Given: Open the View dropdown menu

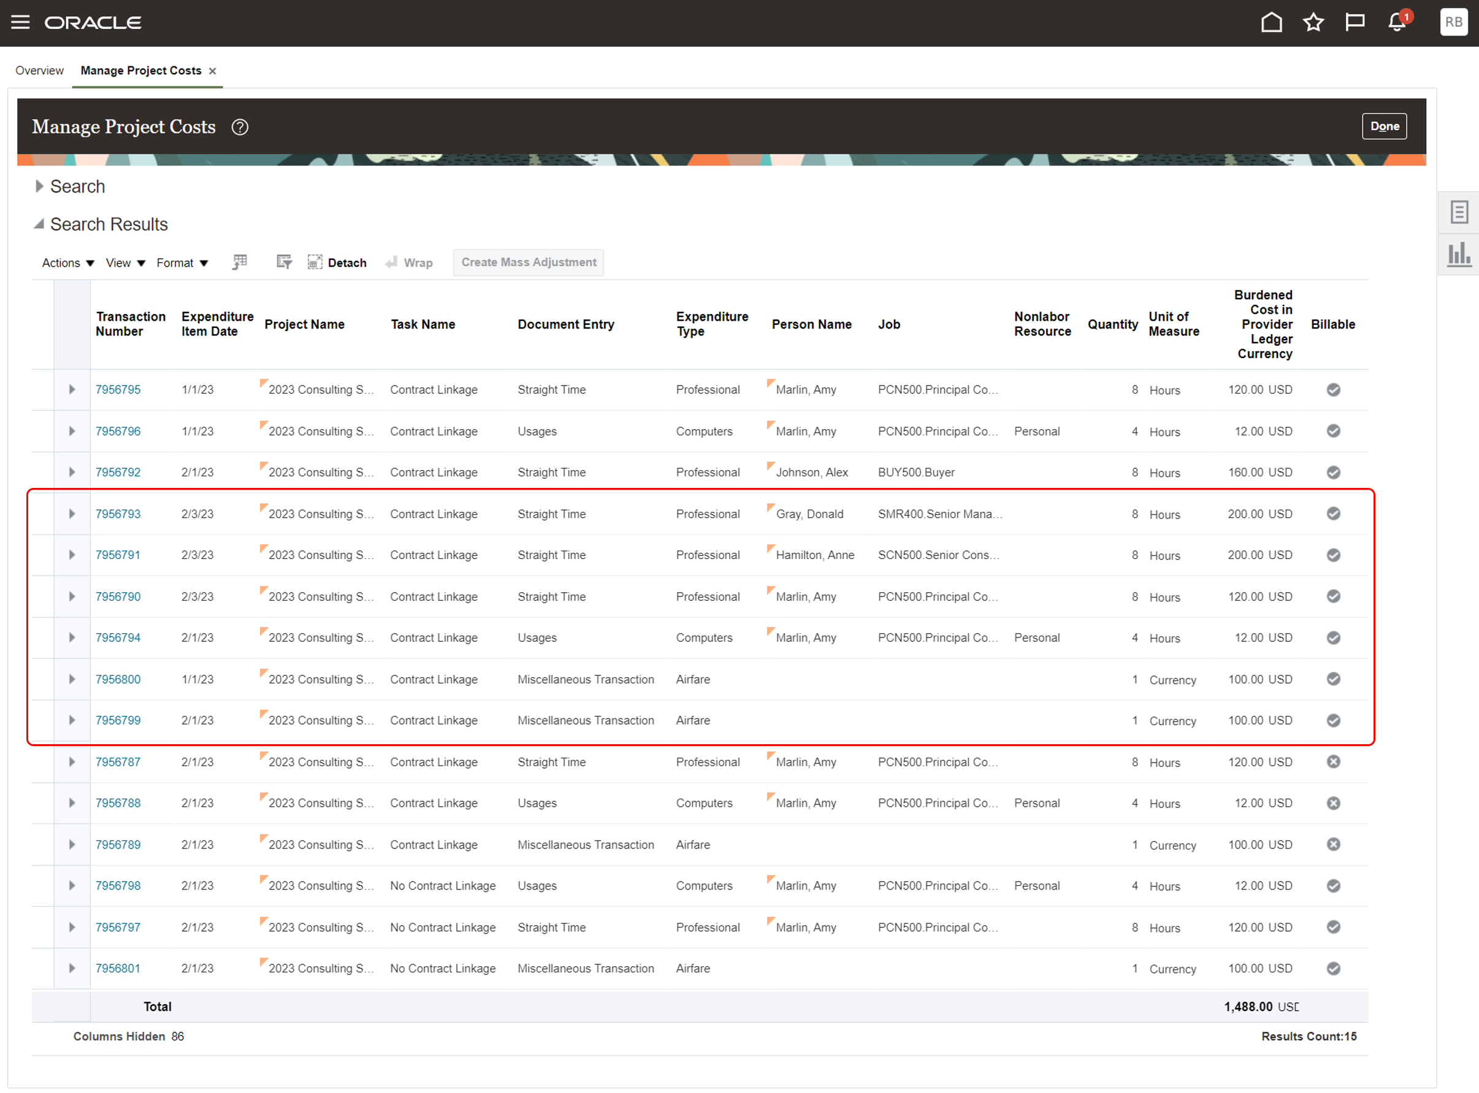Looking at the screenshot, I should coord(125,264).
